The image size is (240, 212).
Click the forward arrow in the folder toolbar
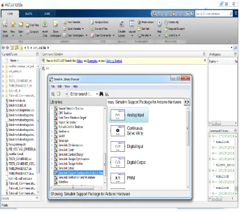pyautogui.click(x=7, y=47)
